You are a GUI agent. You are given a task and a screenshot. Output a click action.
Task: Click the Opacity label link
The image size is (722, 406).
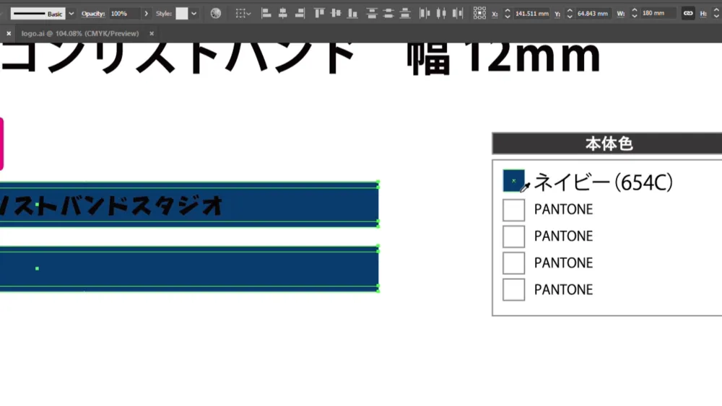pyautogui.click(x=93, y=14)
